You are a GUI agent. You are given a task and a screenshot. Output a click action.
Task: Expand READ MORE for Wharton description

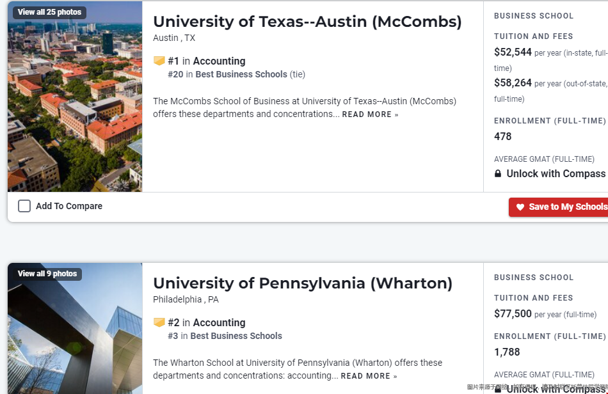[369, 376]
